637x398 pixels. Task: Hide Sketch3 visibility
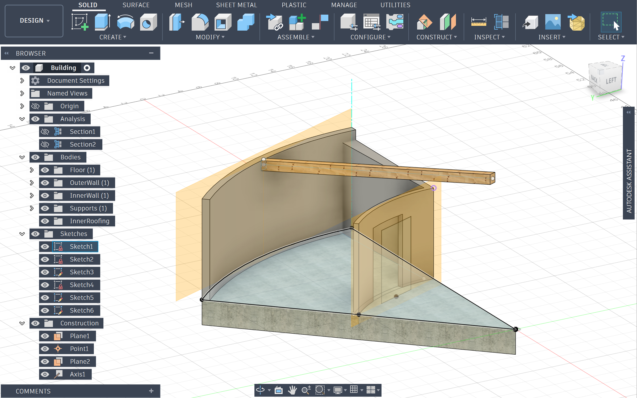point(45,272)
